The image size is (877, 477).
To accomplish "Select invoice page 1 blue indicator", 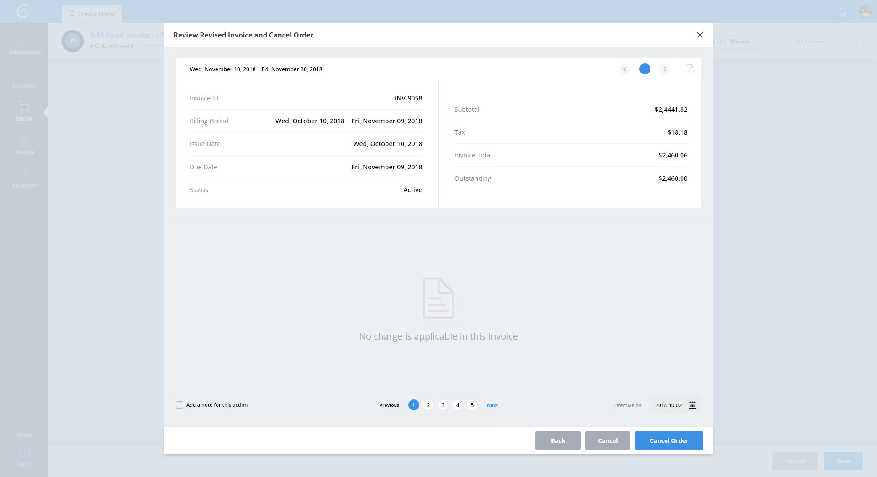I will pos(645,69).
